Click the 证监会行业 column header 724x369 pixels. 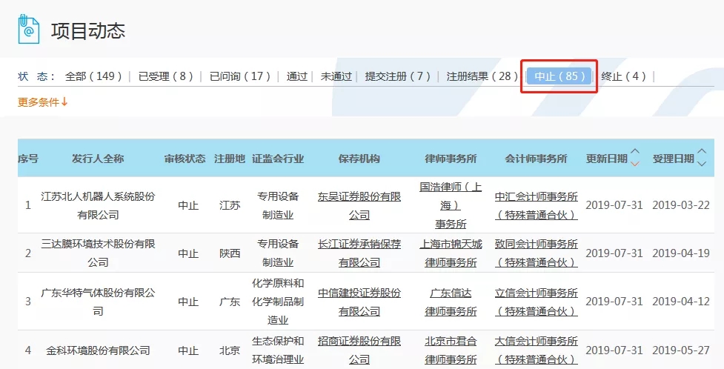coord(278,159)
